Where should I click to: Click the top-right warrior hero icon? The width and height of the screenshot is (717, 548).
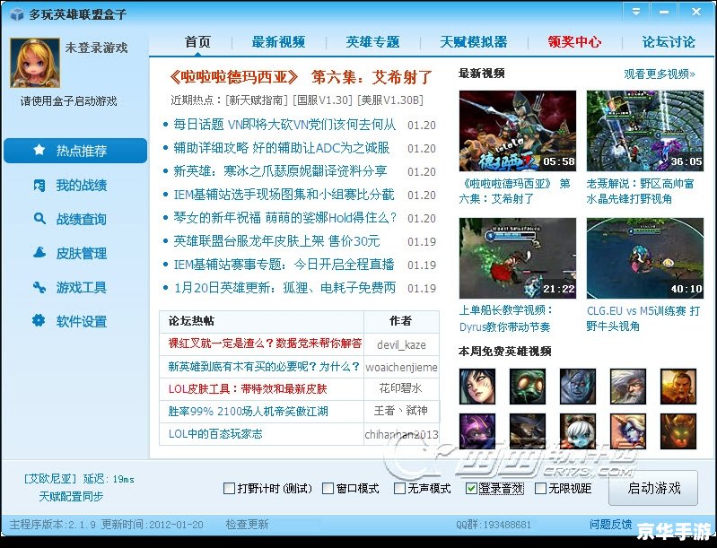678,387
